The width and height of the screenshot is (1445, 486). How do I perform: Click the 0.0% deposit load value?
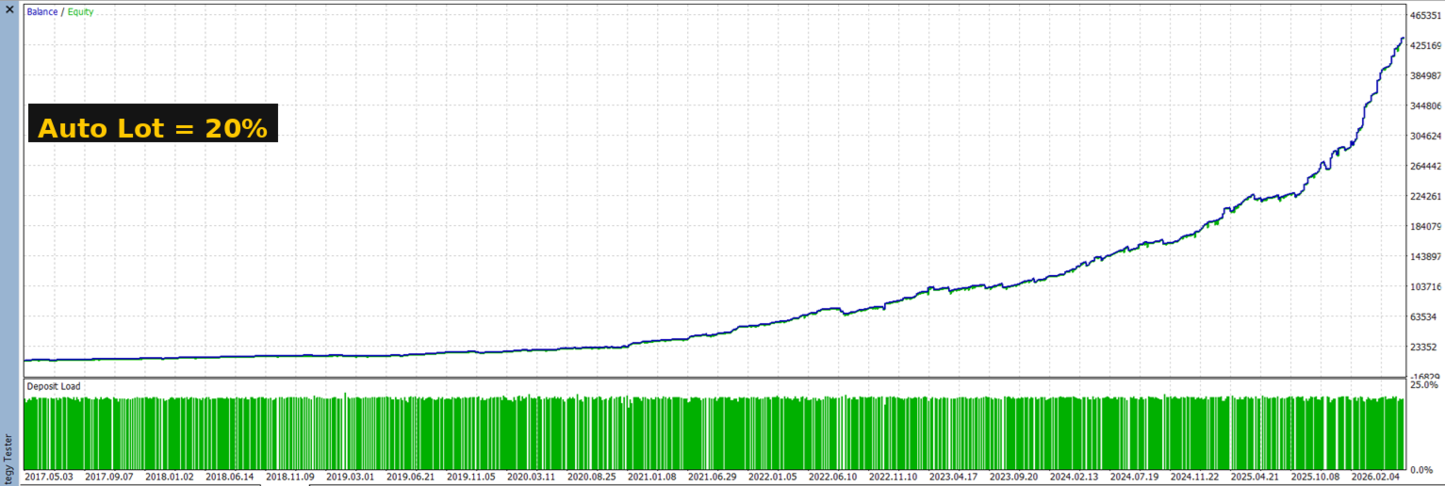point(1423,469)
